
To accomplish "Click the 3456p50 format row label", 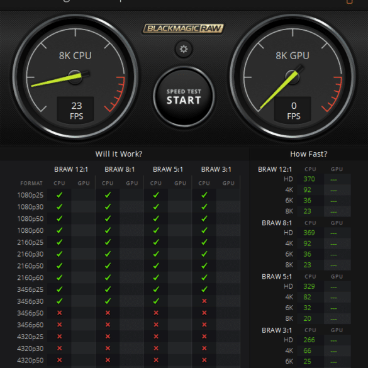I will 30,313.
